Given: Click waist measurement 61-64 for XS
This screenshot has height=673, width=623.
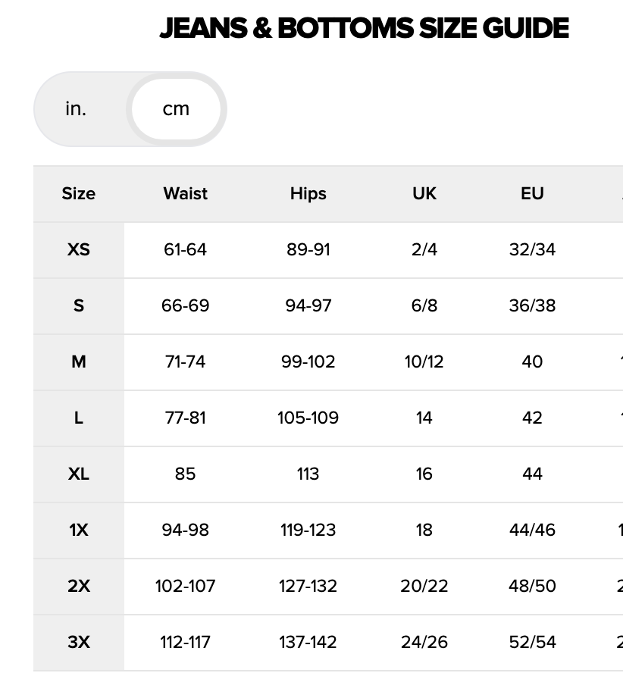Looking at the screenshot, I should click(185, 249).
